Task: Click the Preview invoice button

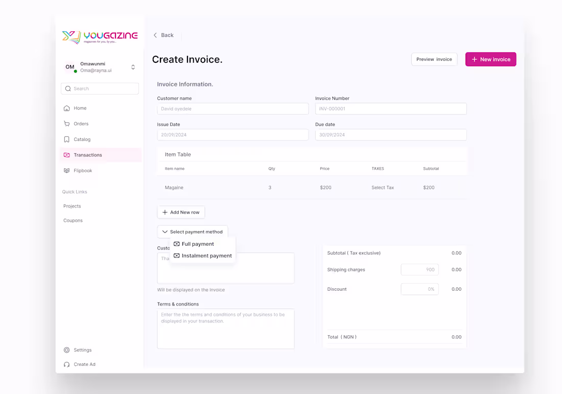Action: click(434, 59)
